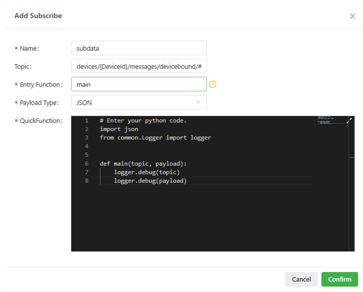The height and width of the screenshot is (292, 363).
Task: Click the common.Logger import line
Action: (x=155, y=137)
